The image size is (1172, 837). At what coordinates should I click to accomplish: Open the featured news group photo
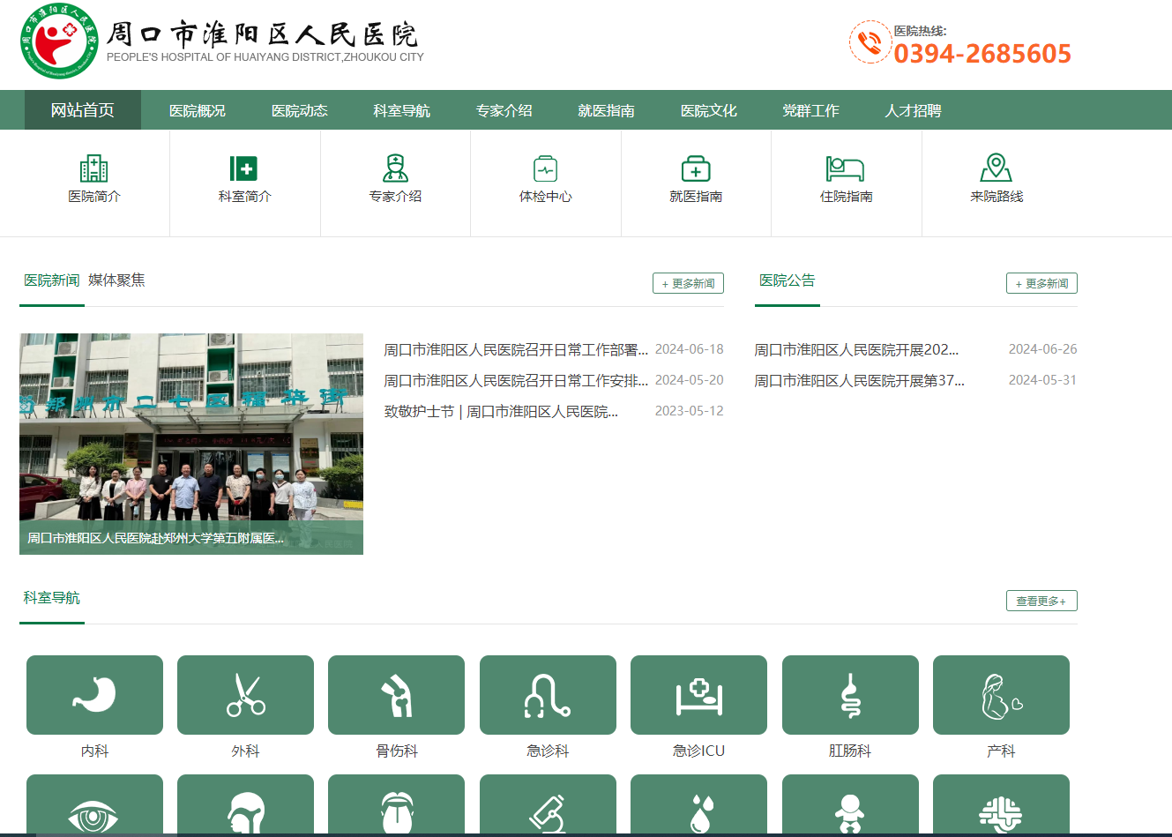point(191,444)
